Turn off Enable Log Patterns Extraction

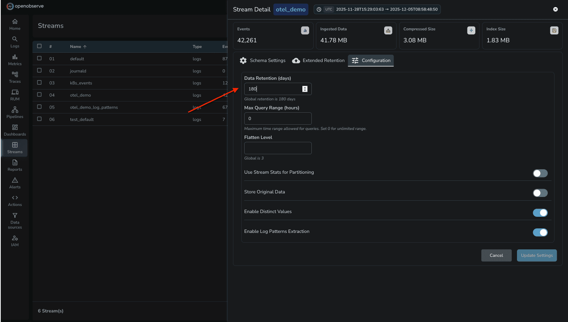[x=540, y=232]
